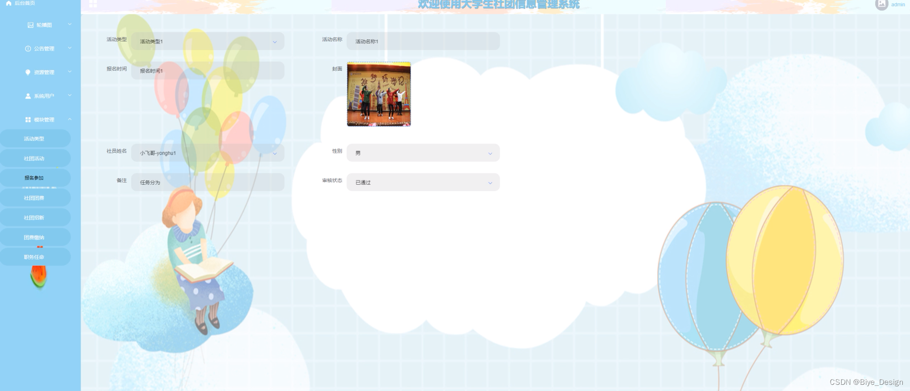Viewport: 910px width, 391px height.
Task: Click the 备注 input field containing 任务分为
Action: pos(208,182)
